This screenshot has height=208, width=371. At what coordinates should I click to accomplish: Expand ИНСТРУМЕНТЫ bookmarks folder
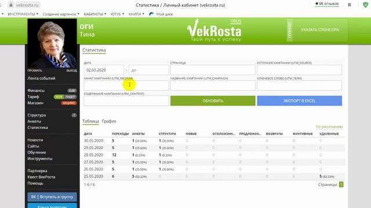click(x=23, y=14)
